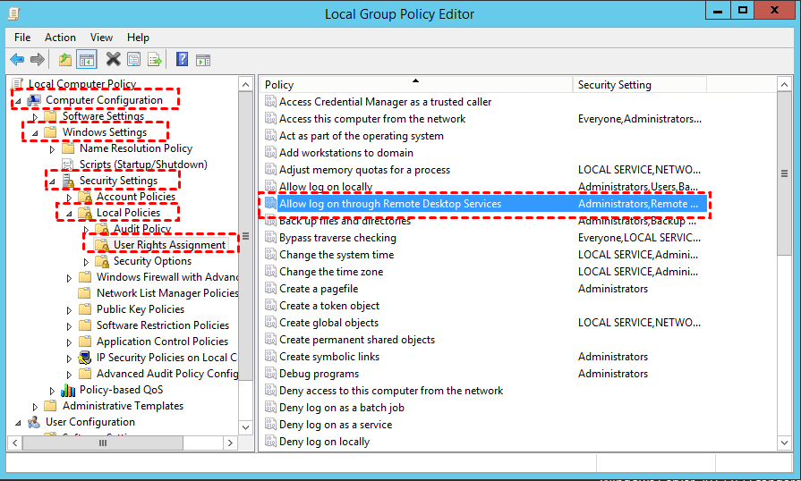Click the blue Help question mark icon
The width and height of the screenshot is (801, 481).
tap(182, 60)
